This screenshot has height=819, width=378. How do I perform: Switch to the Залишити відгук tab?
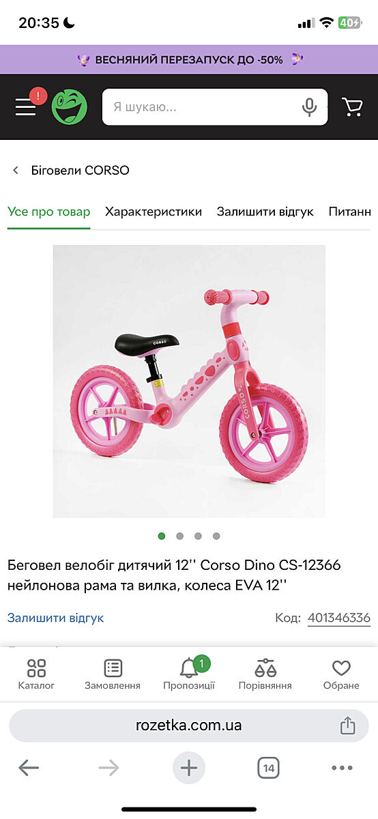click(265, 212)
